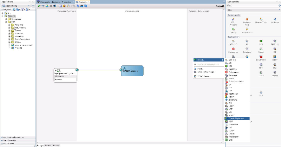The height and width of the screenshot is (147, 281).
Task: Expand the Schemas folder
Action: pos(9,33)
